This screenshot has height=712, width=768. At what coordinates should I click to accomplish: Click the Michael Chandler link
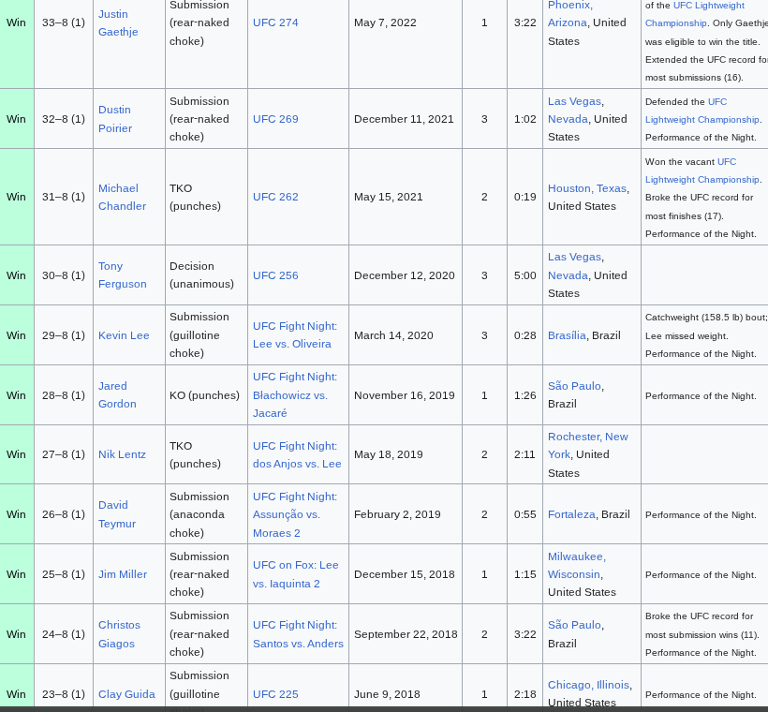tap(122, 197)
